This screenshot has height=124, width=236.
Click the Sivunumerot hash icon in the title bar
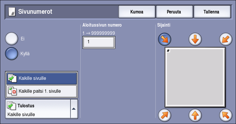(12, 12)
